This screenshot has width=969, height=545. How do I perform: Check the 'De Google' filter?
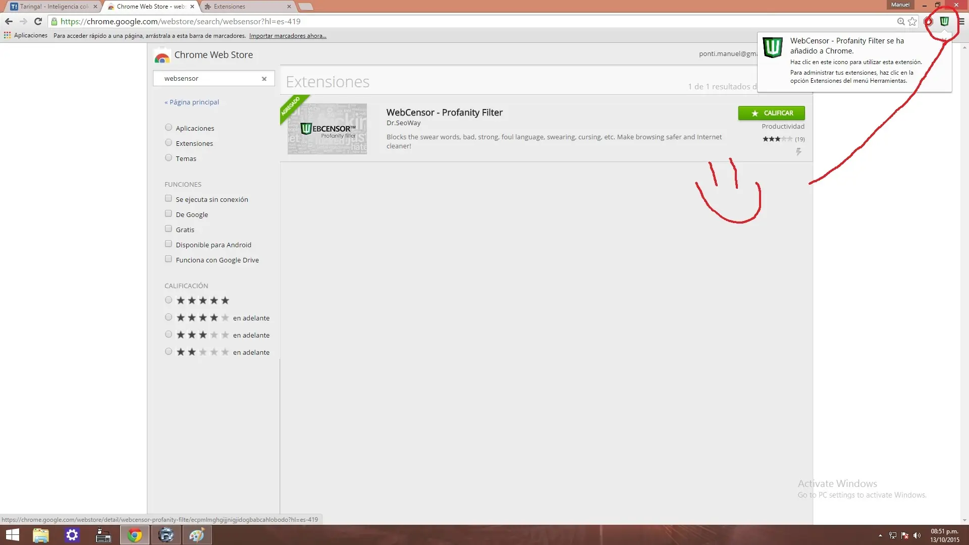click(169, 214)
